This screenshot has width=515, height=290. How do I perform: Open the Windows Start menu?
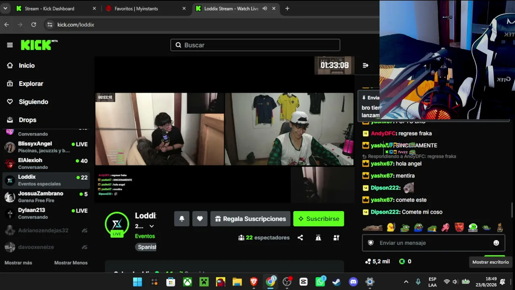(138, 282)
